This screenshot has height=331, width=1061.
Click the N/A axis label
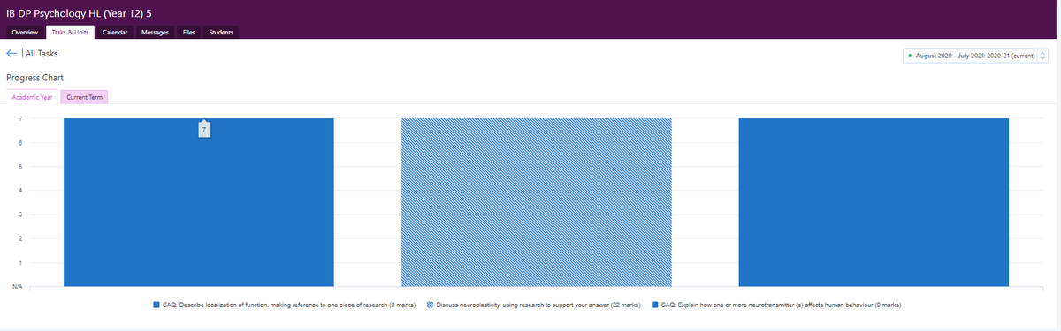click(17, 287)
